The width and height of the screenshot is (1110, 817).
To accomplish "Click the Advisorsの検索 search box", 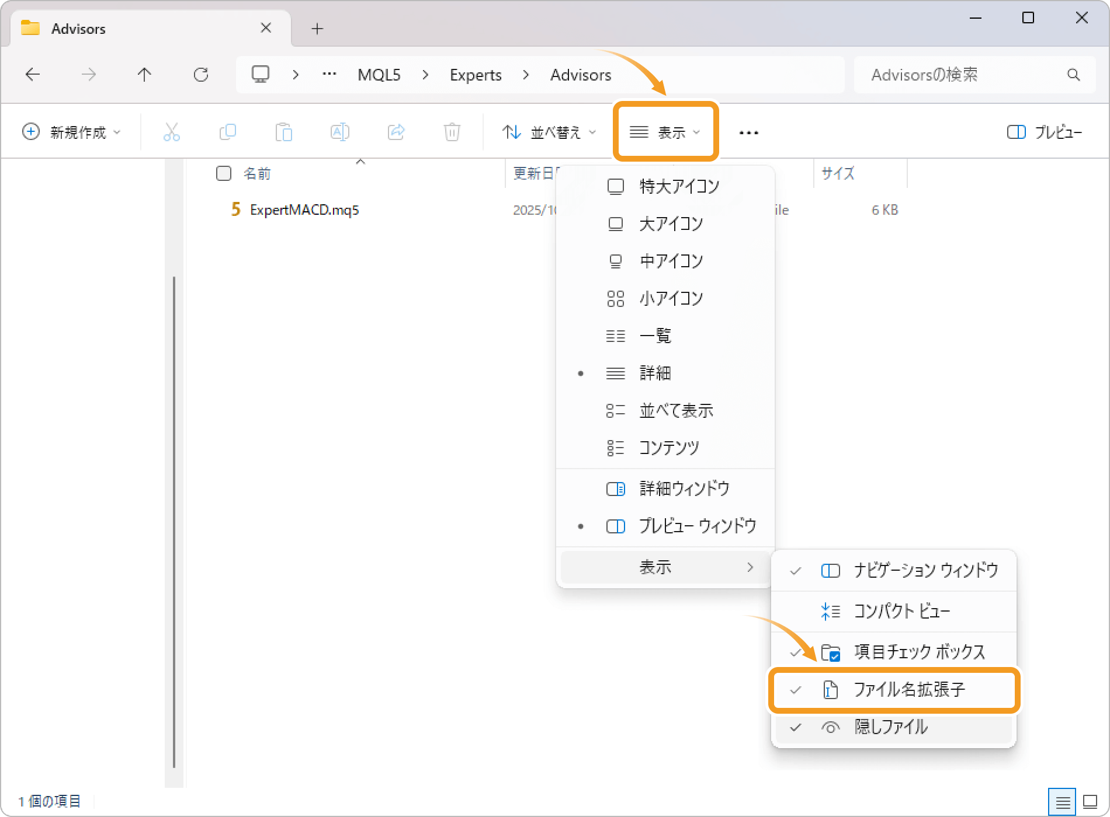I will click(x=964, y=75).
